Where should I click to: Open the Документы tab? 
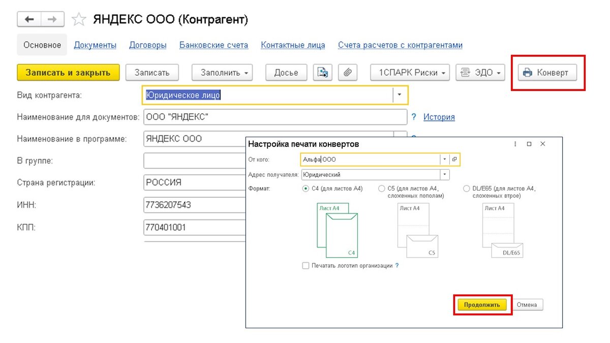95,45
